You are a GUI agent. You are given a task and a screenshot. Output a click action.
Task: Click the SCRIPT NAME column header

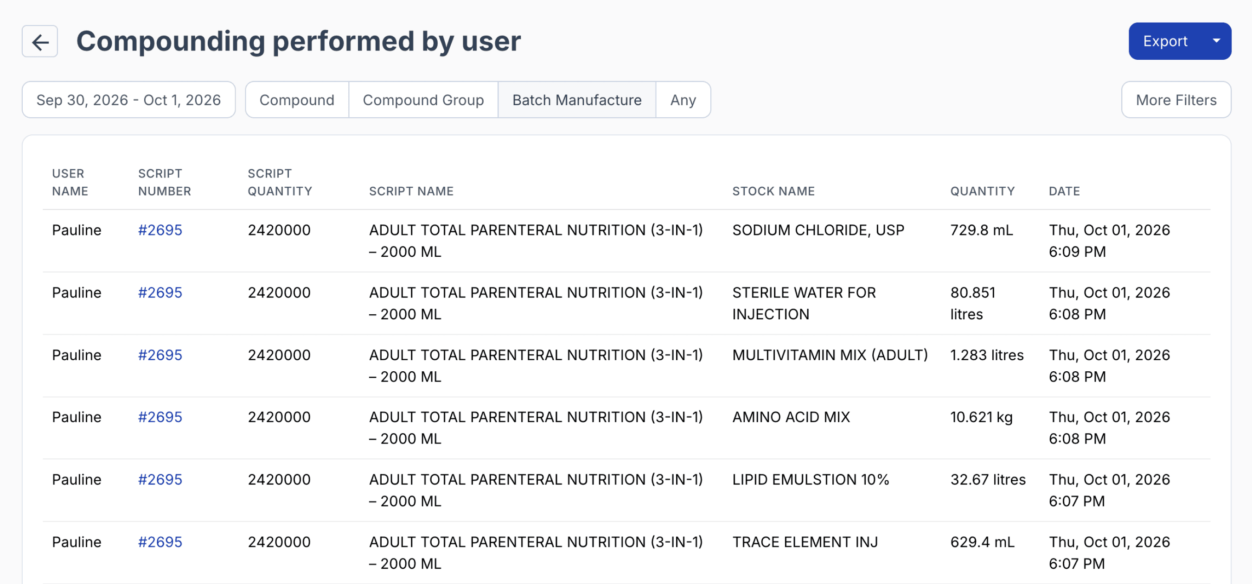pos(411,191)
